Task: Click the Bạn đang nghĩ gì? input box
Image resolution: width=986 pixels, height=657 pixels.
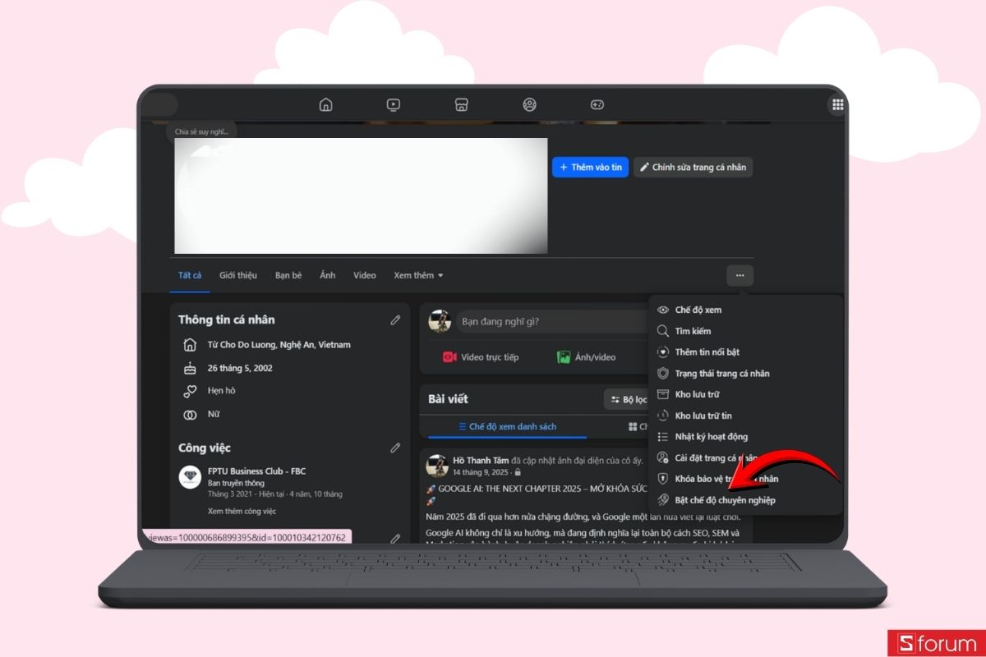Action: pyautogui.click(x=551, y=322)
